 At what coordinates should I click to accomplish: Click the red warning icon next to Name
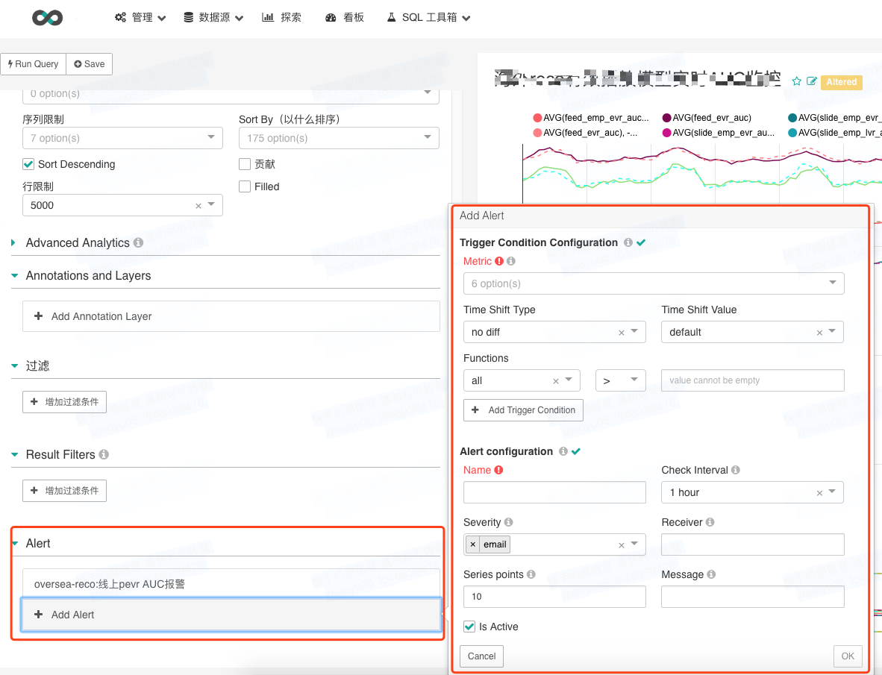pos(498,470)
